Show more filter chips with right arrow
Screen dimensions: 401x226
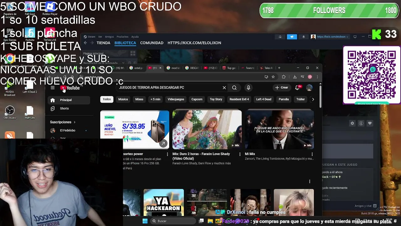click(313, 99)
